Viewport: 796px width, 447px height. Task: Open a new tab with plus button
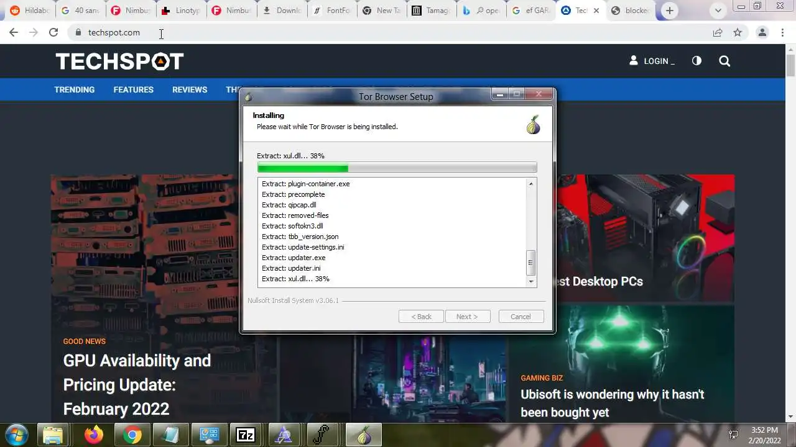(670, 11)
